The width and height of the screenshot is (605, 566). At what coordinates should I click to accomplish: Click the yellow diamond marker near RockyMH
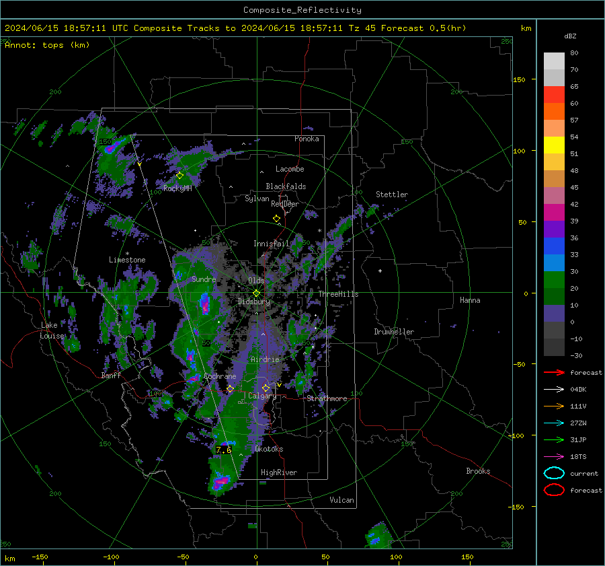(179, 176)
